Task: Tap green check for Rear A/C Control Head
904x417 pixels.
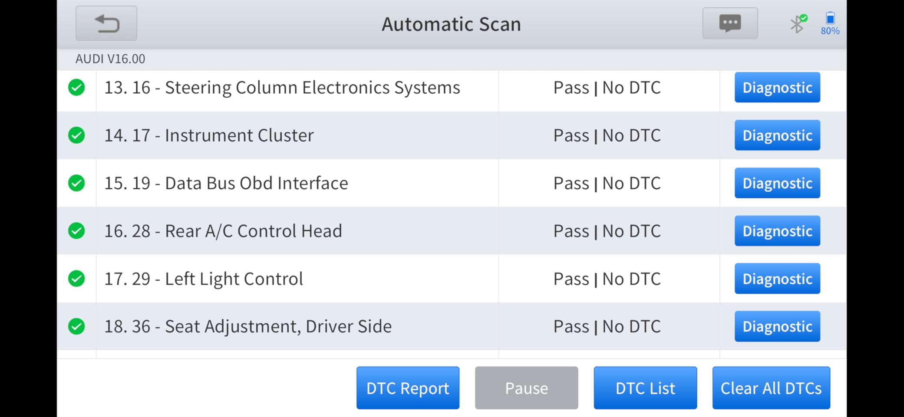Action: click(76, 231)
